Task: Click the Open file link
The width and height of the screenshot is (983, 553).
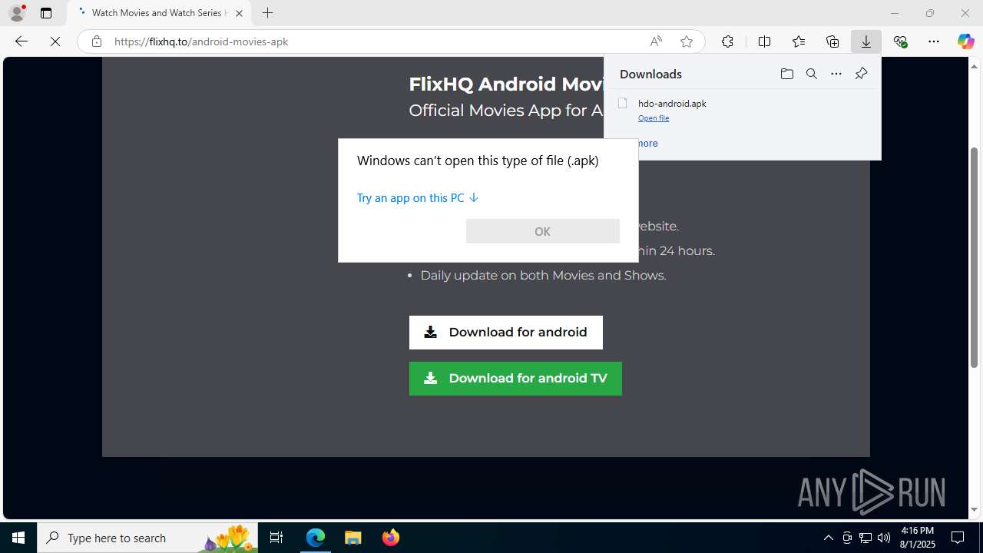Action: (654, 118)
